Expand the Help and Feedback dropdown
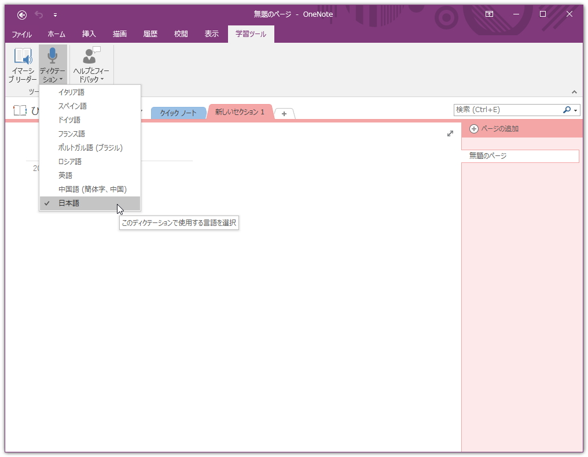588x457 pixels. [x=102, y=78]
